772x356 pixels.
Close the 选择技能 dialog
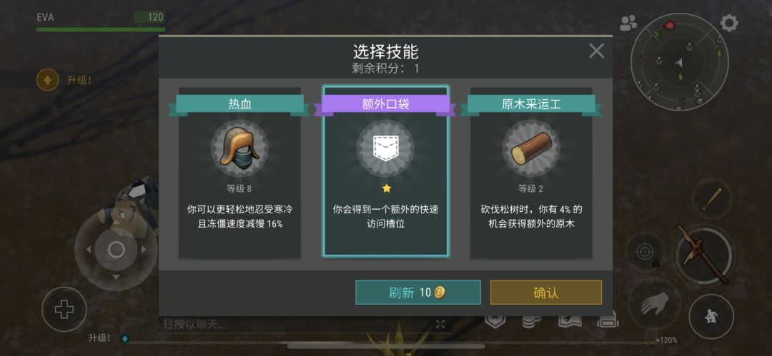(x=596, y=51)
